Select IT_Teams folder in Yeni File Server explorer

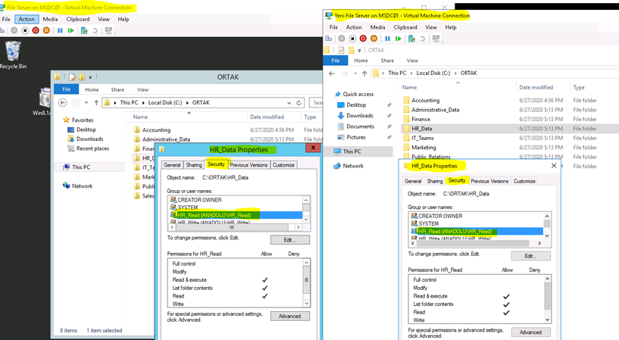pyautogui.click(x=422, y=138)
